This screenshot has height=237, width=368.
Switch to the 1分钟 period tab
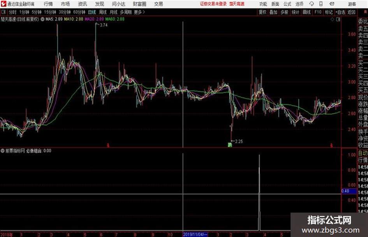[x=24, y=12]
